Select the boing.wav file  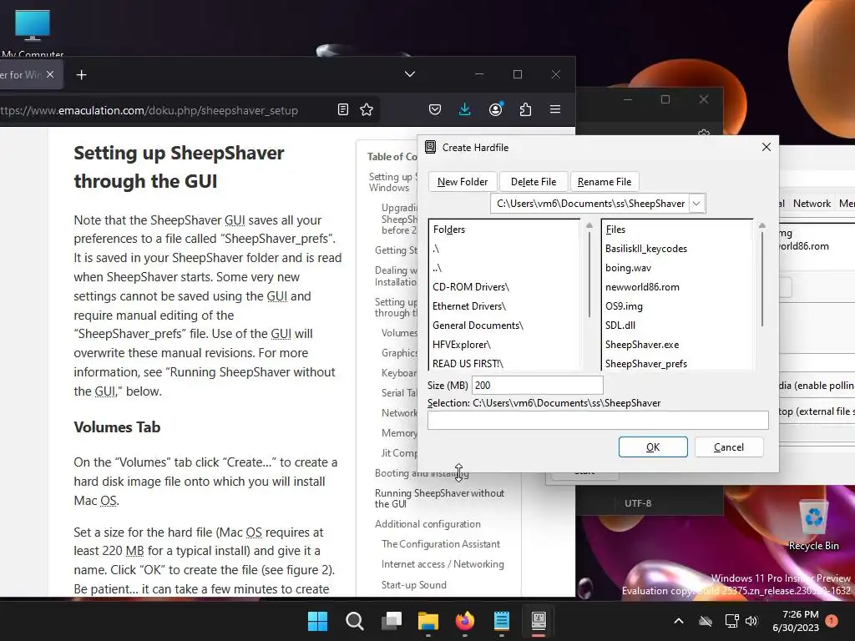pos(628,268)
